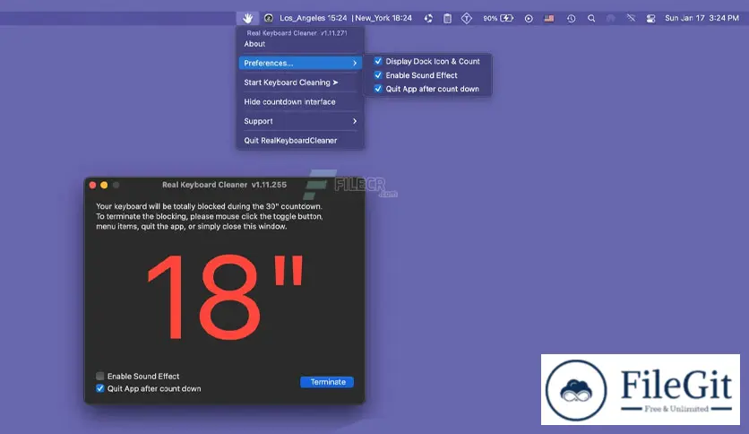The height and width of the screenshot is (434, 749).
Task: Open the Time Machine clock icon
Action: click(x=572, y=18)
